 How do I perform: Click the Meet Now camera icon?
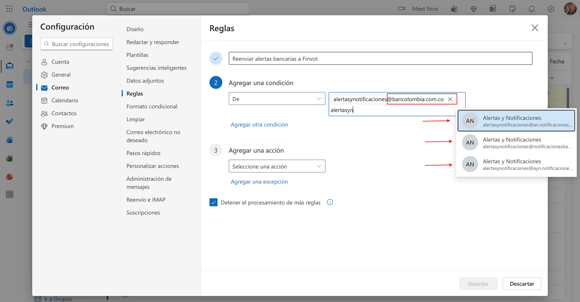click(402, 8)
